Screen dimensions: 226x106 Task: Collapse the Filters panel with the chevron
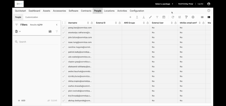pos(57,25)
